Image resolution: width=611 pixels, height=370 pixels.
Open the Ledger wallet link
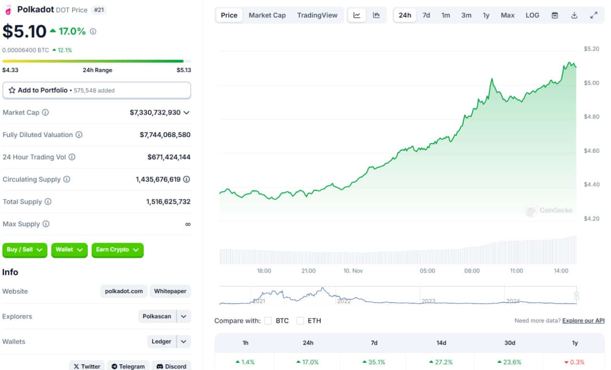tap(161, 342)
